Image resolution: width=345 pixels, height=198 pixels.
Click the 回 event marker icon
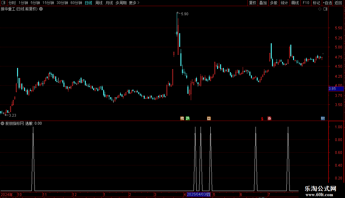(209, 118)
